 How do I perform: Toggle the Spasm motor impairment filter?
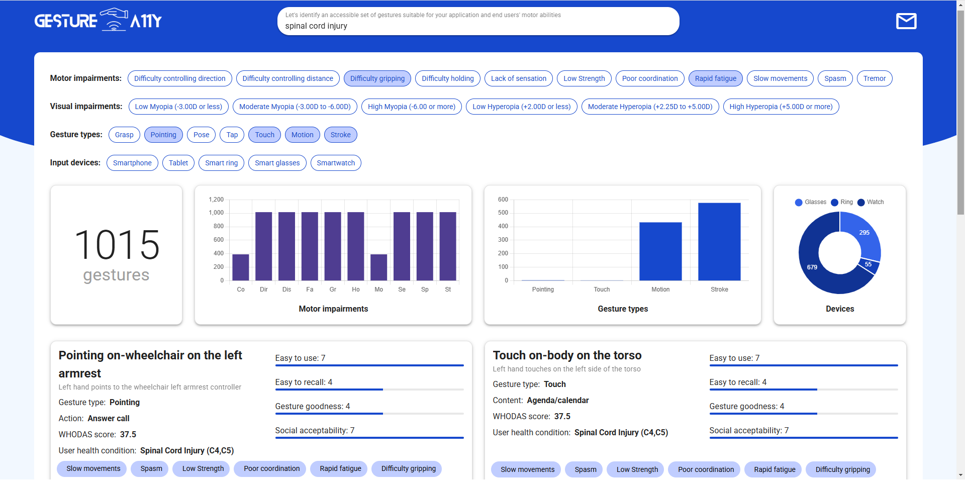pyautogui.click(x=835, y=78)
